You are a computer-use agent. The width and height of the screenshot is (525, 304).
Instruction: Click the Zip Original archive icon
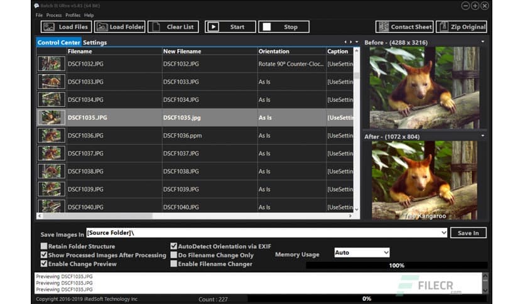click(443, 27)
